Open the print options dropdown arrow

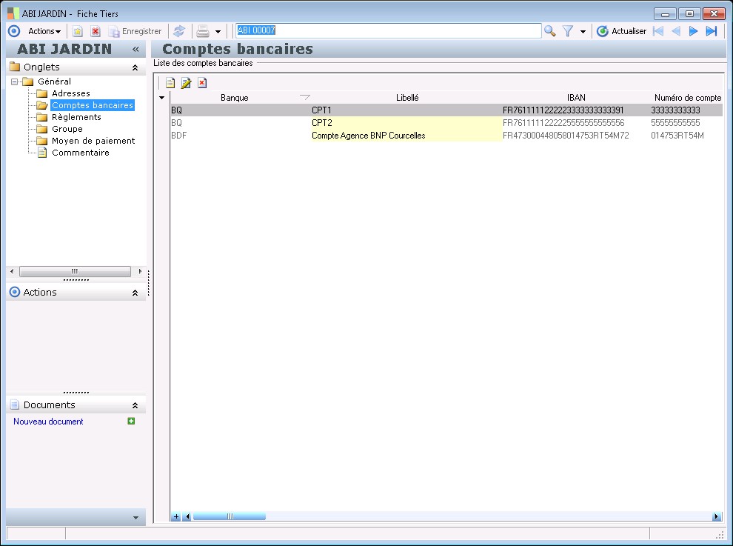(218, 32)
